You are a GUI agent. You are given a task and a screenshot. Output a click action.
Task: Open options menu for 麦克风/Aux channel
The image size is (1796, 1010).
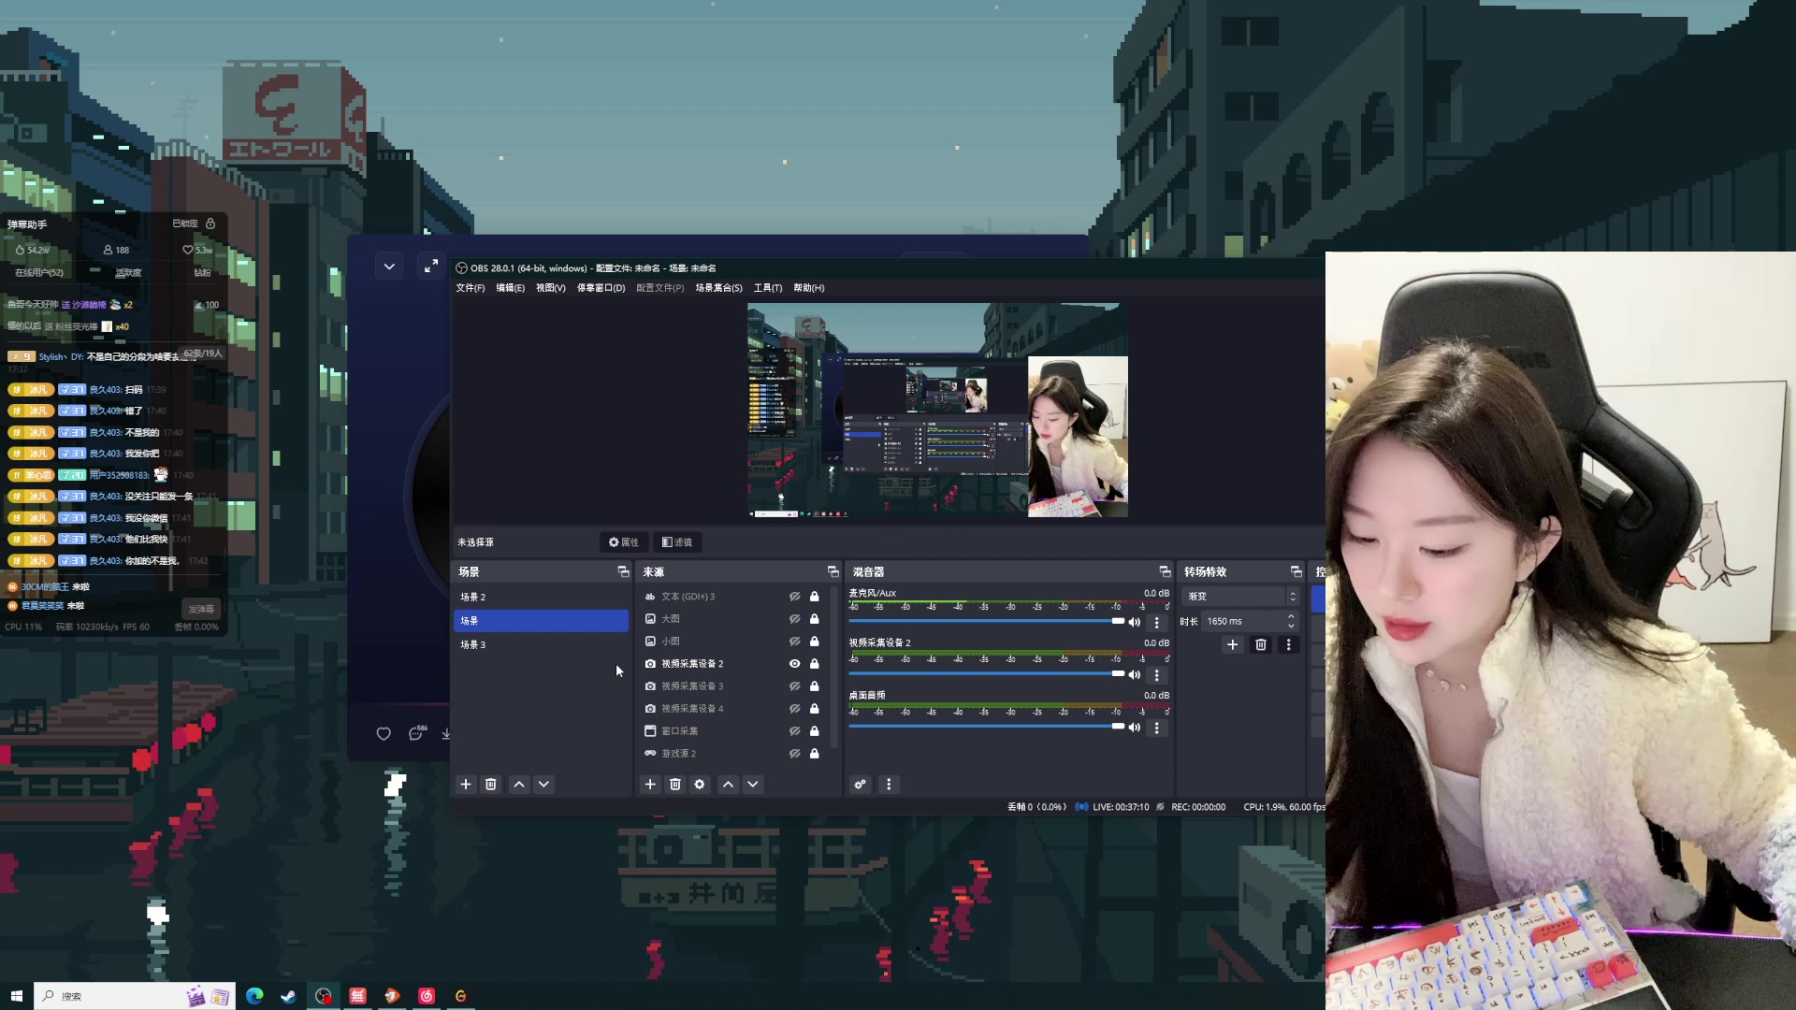(1157, 622)
